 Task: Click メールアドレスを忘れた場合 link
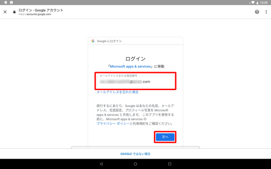[x=117, y=92]
